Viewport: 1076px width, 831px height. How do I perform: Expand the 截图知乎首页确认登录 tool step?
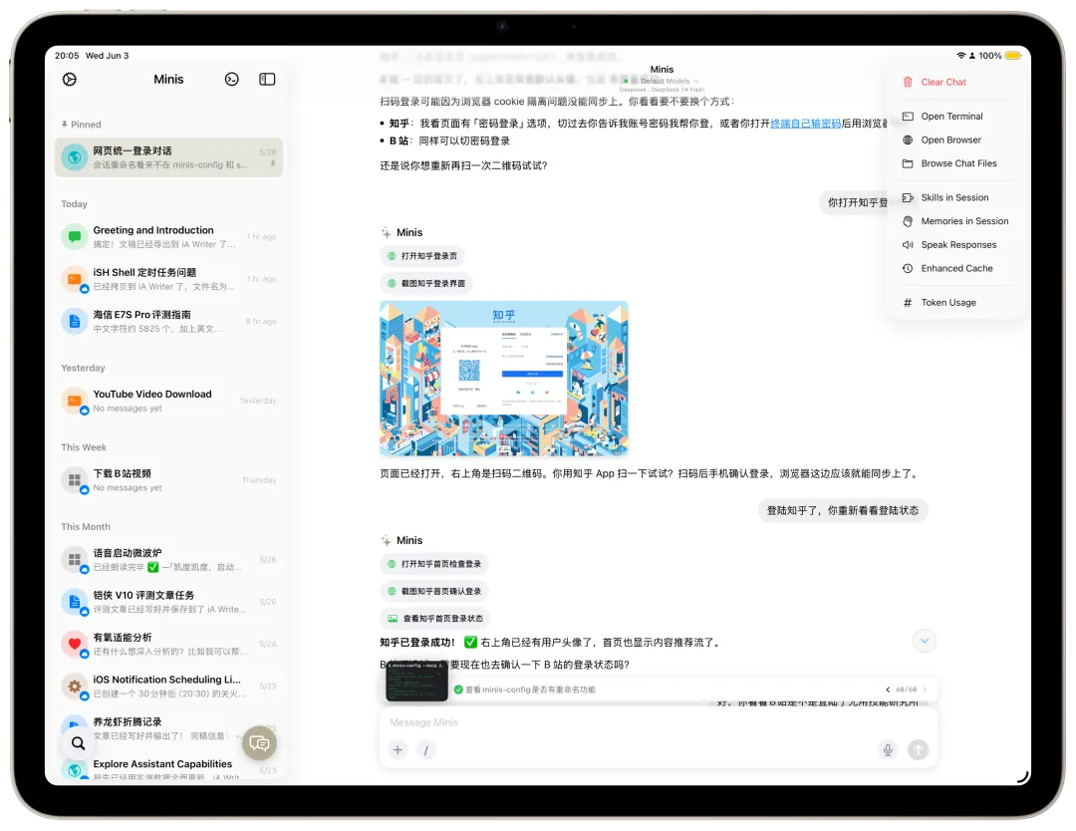tap(434, 592)
